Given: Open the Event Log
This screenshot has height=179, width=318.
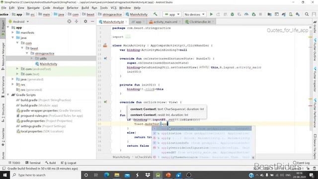Looking at the screenshot, I should tap(302, 163).
